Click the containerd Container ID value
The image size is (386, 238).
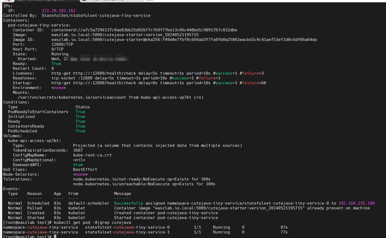(144, 30)
